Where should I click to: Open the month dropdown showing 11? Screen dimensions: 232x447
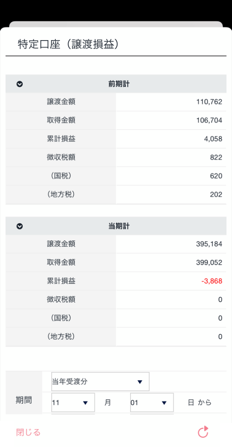(73, 403)
